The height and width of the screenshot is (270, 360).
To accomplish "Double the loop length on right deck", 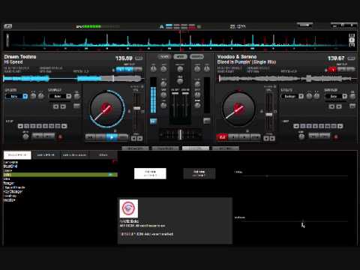I will point(340,126).
